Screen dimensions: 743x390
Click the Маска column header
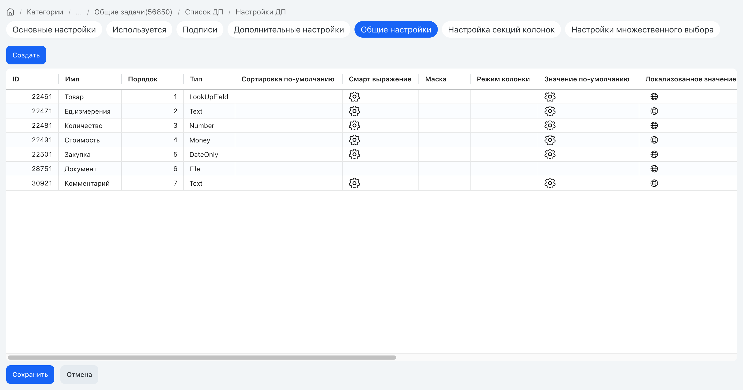tap(445, 79)
